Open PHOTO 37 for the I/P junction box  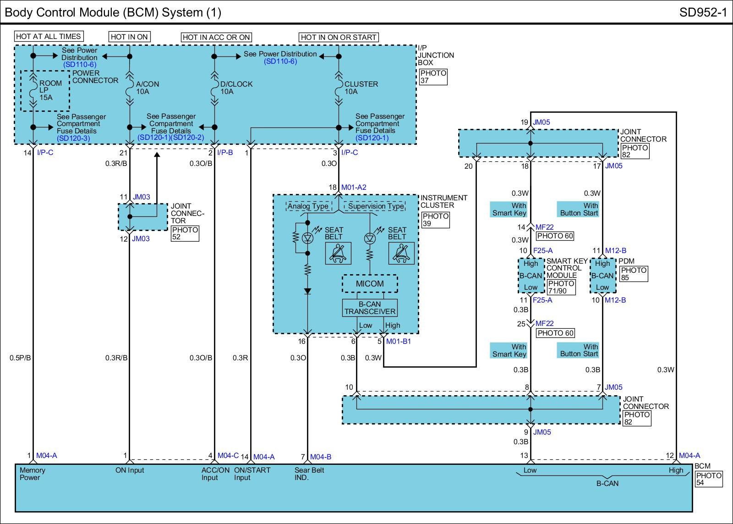433,77
